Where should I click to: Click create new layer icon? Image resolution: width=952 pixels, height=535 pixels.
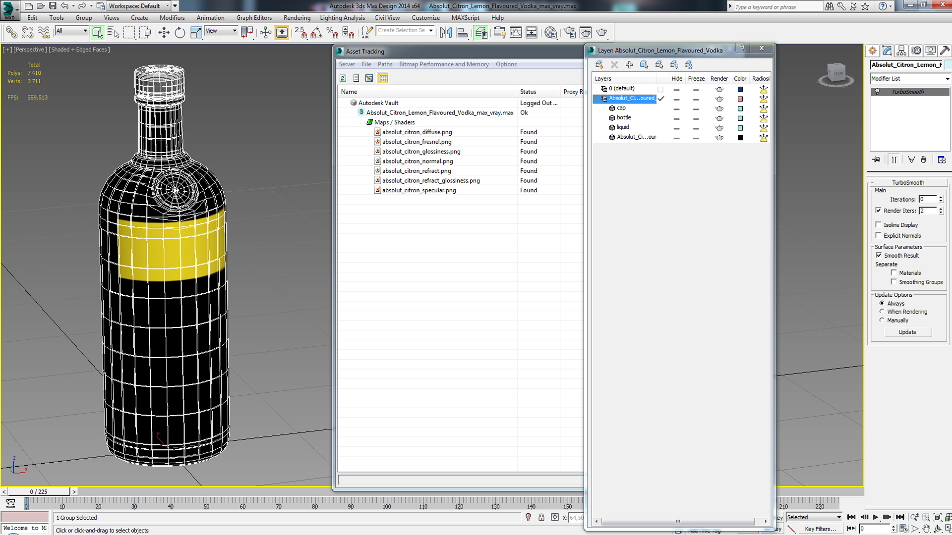click(599, 65)
